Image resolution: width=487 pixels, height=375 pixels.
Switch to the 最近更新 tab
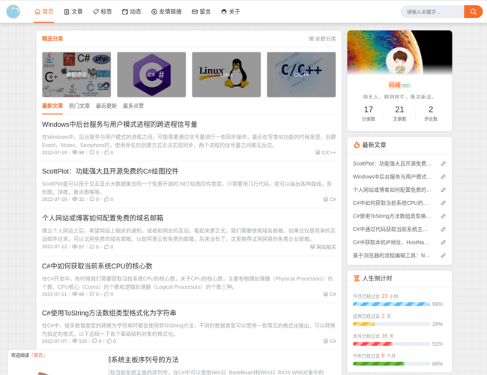click(x=106, y=106)
